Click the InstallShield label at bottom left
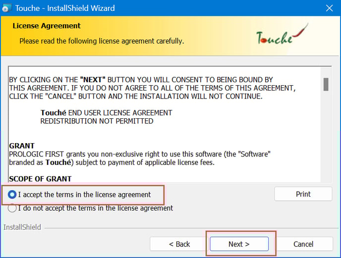 22,227
